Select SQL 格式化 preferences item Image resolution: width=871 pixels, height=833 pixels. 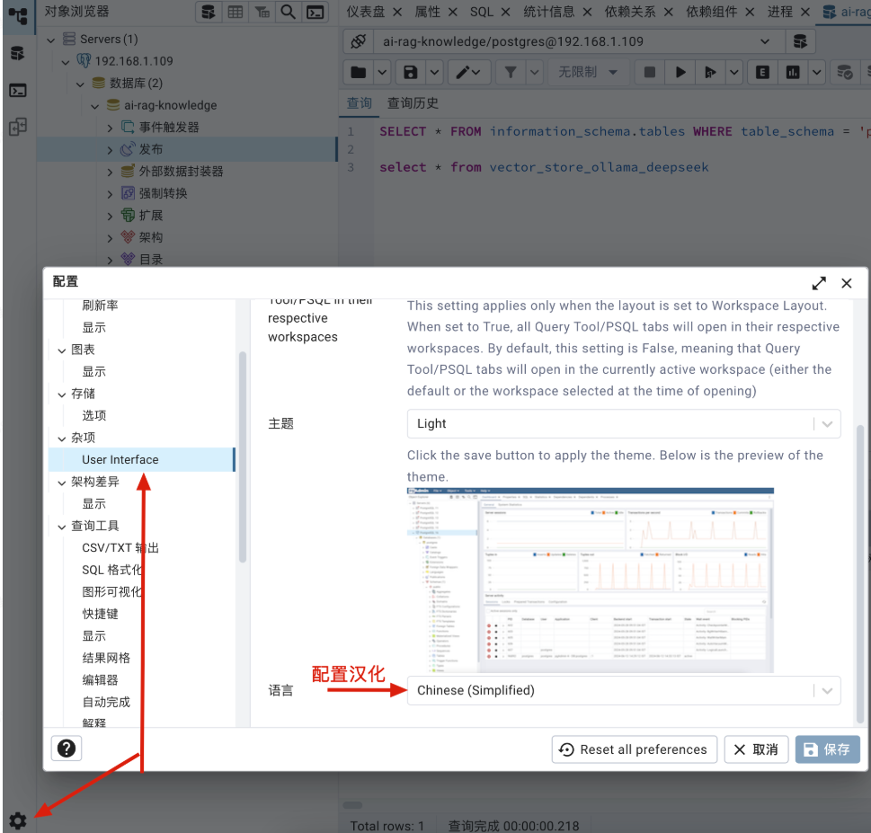tap(111, 570)
